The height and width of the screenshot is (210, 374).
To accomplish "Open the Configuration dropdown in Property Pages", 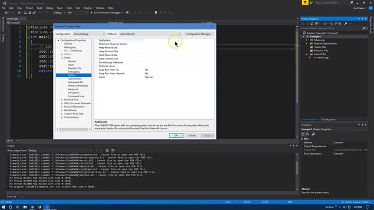I will [x=89, y=34].
